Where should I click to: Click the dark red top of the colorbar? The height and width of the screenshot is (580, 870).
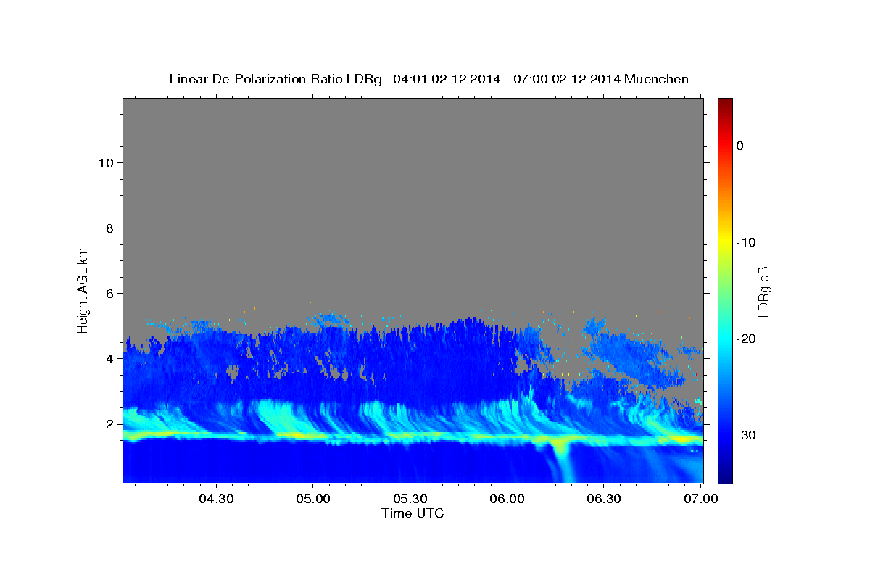tap(725, 104)
